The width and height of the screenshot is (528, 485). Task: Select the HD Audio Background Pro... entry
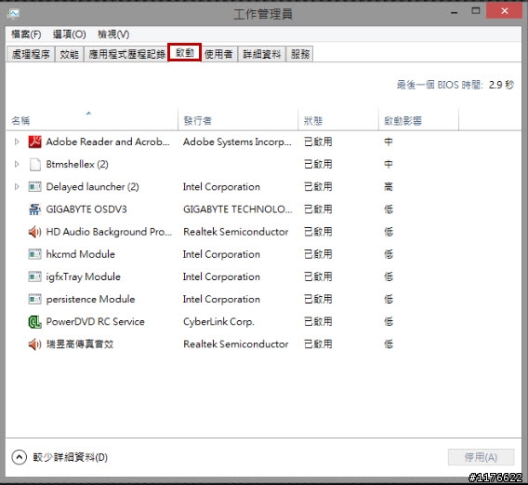(109, 232)
